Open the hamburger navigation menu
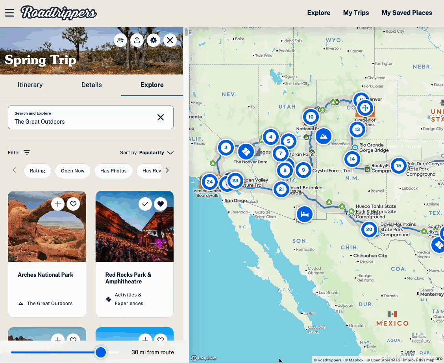 pyautogui.click(x=9, y=13)
